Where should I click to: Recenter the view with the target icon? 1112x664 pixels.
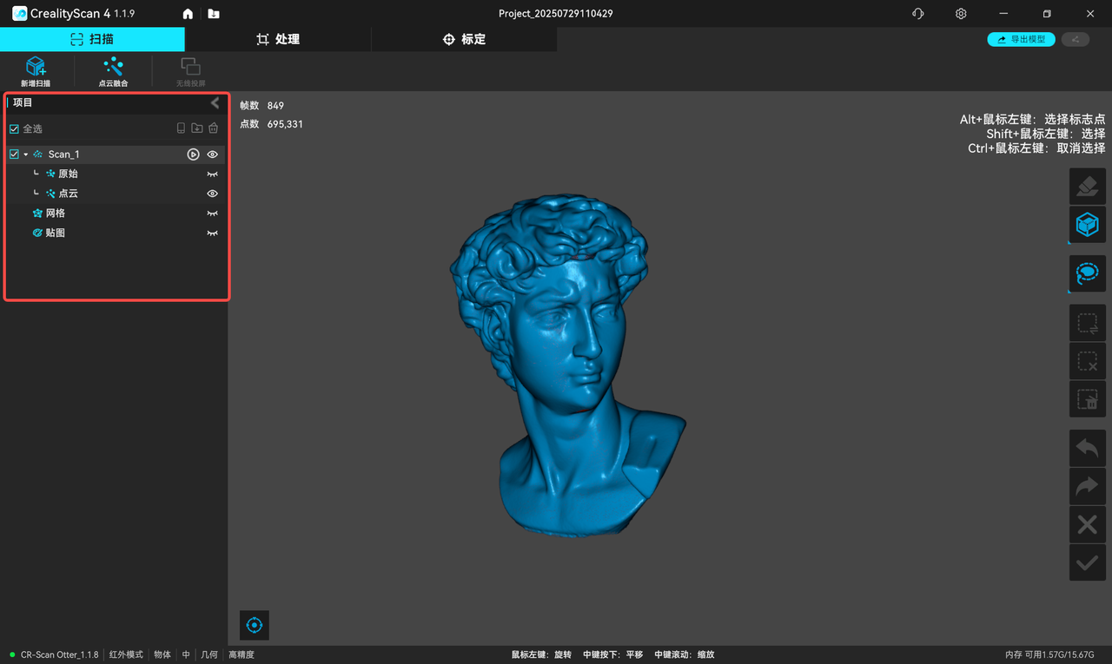[x=255, y=625]
